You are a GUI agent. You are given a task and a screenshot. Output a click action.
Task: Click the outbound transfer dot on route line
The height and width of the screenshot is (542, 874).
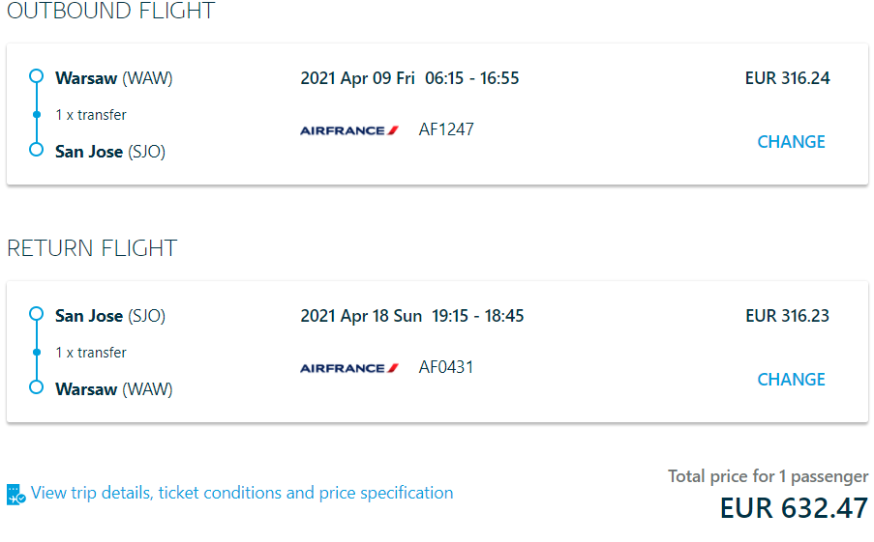click(37, 115)
